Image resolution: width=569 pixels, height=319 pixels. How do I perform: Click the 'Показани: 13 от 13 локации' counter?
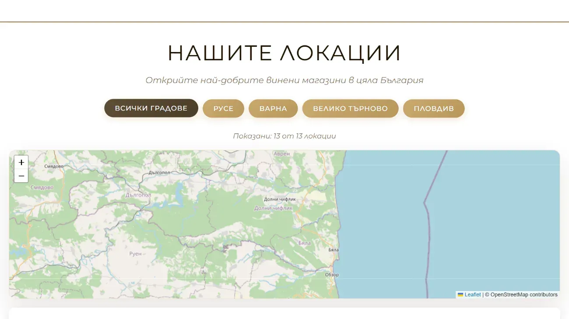[x=284, y=136]
